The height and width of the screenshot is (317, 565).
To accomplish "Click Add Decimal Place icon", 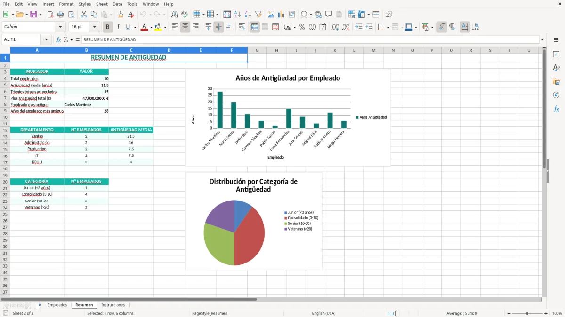I will [x=336, y=27].
